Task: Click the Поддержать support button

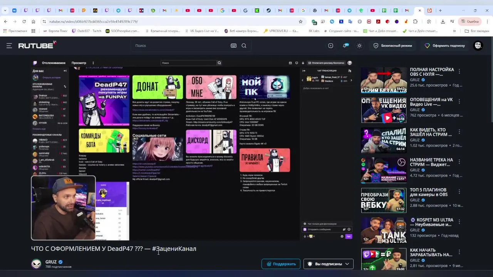Action: pos(281,264)
